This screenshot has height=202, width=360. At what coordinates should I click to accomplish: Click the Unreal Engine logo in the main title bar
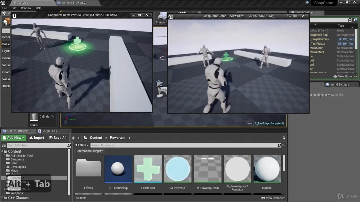click(x=3, y=3)
